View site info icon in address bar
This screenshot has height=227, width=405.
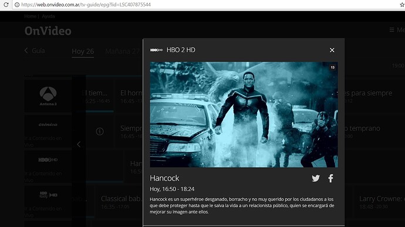tap(17, 5)
